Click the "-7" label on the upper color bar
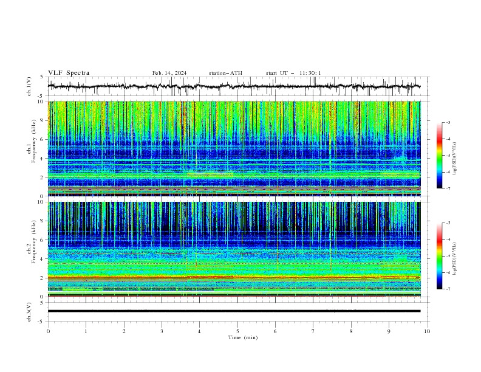 click(x=448, y=188)
